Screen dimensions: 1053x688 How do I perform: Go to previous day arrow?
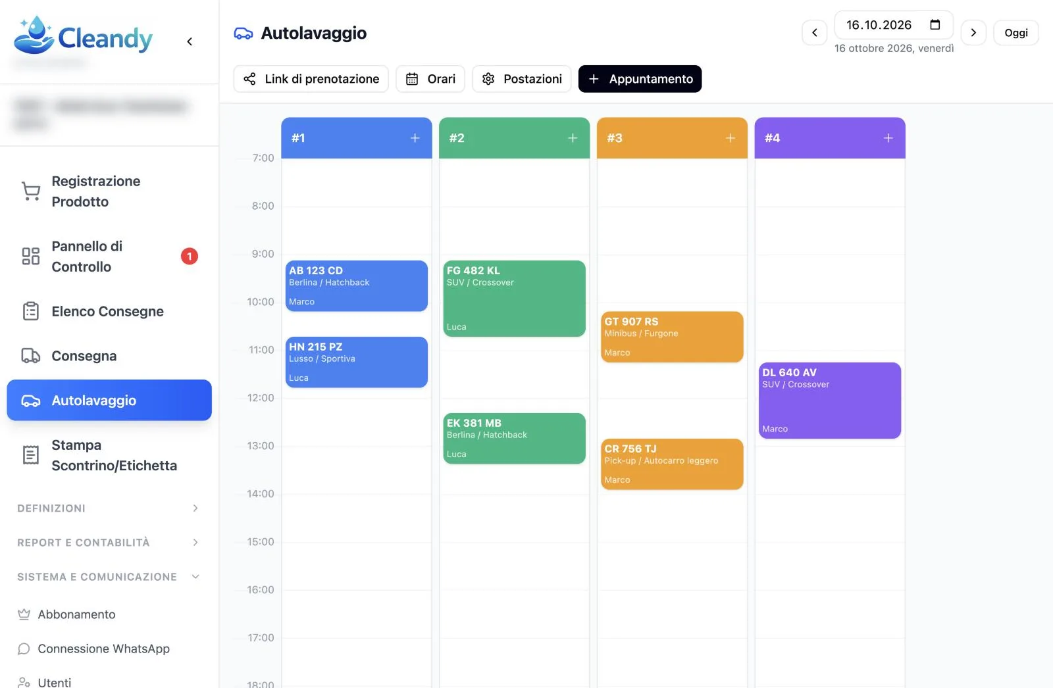(x=814, y=32)
